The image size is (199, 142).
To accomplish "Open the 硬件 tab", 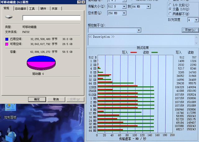I will tap(43, 8).
